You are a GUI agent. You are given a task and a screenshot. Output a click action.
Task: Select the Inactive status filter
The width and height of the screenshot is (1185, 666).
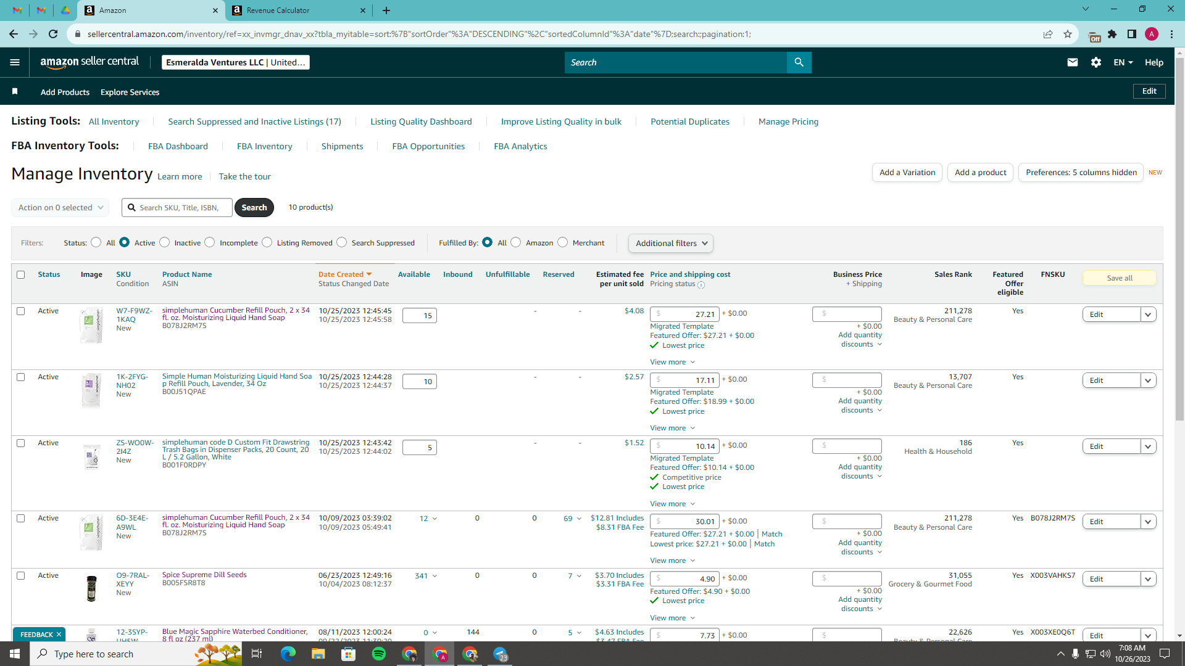(x=165, y=242)
